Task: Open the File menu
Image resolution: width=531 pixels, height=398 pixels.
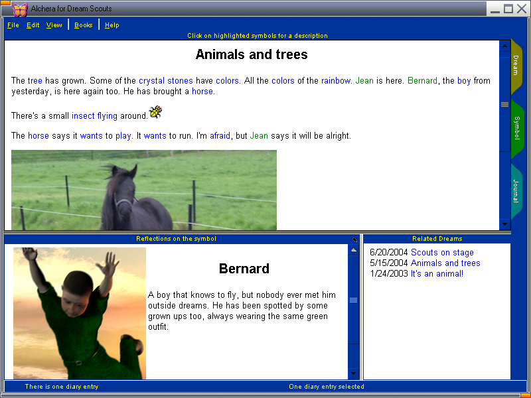Action: point(13,25)
